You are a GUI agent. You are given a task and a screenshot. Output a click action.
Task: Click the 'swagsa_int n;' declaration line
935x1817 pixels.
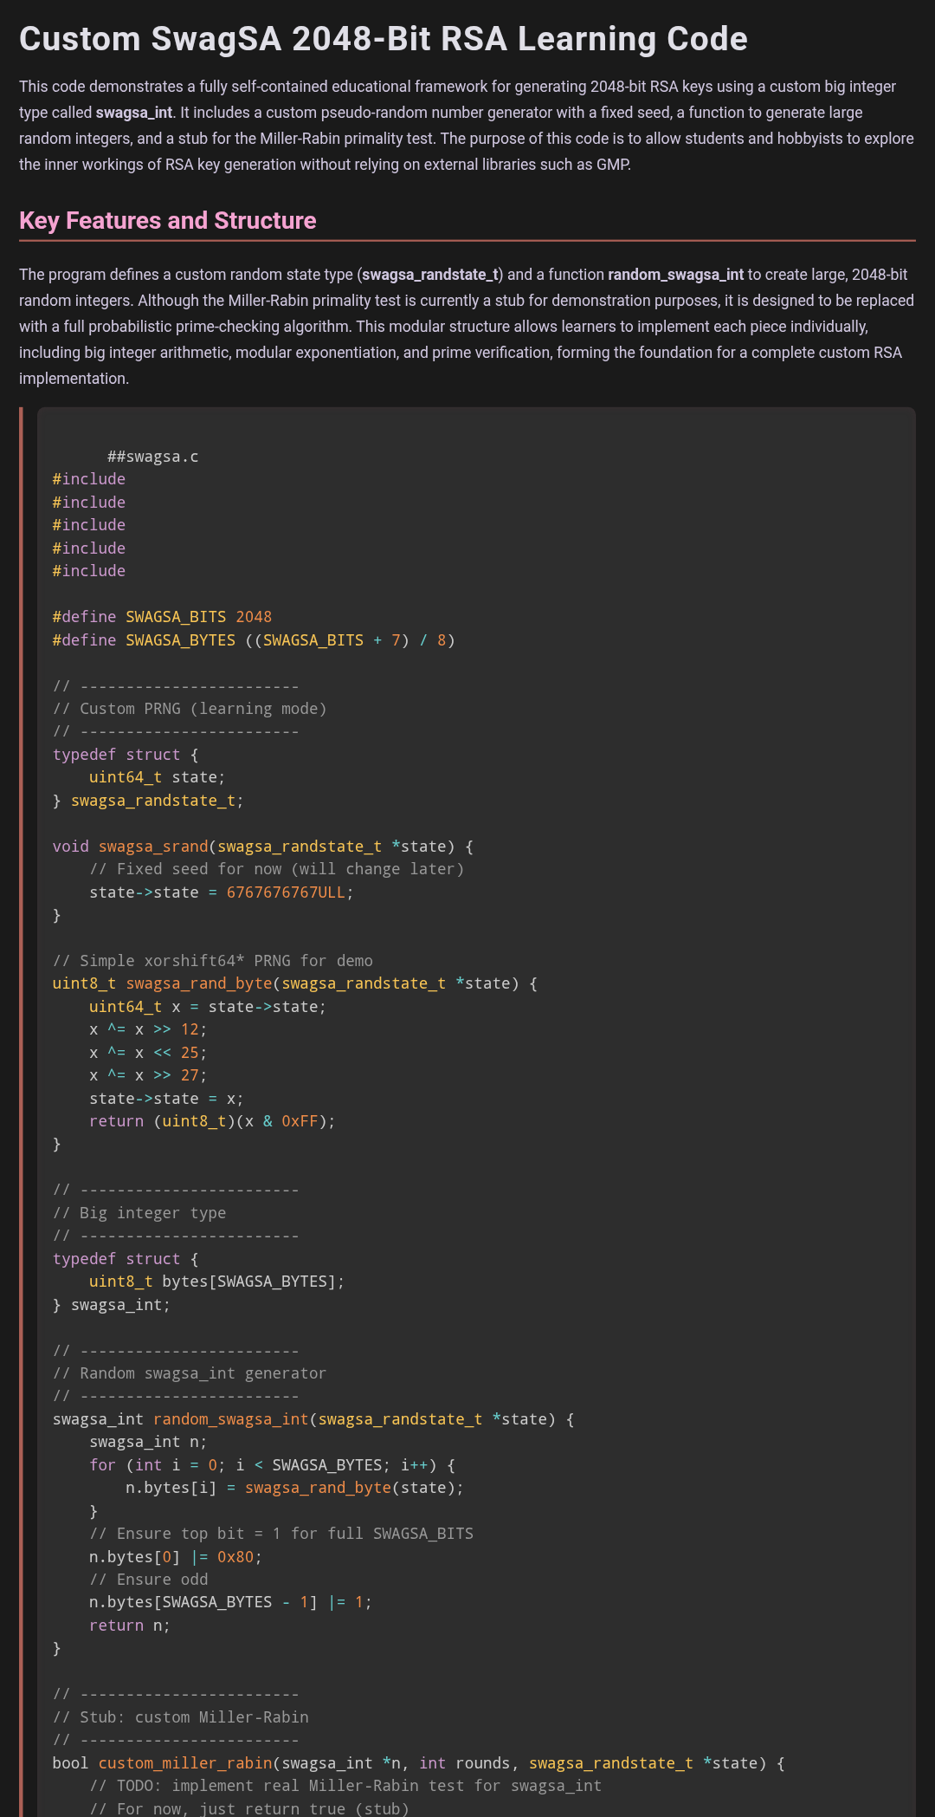point(148,1442)
